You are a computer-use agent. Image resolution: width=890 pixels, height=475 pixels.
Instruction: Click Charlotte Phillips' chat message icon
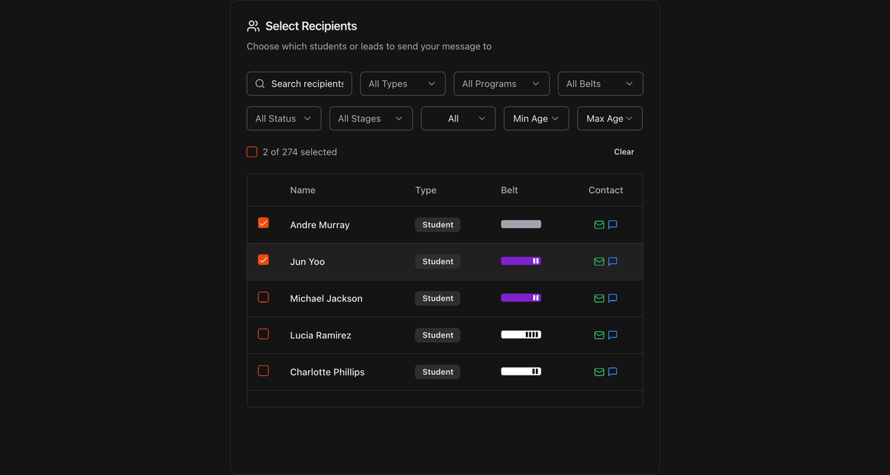613,372
